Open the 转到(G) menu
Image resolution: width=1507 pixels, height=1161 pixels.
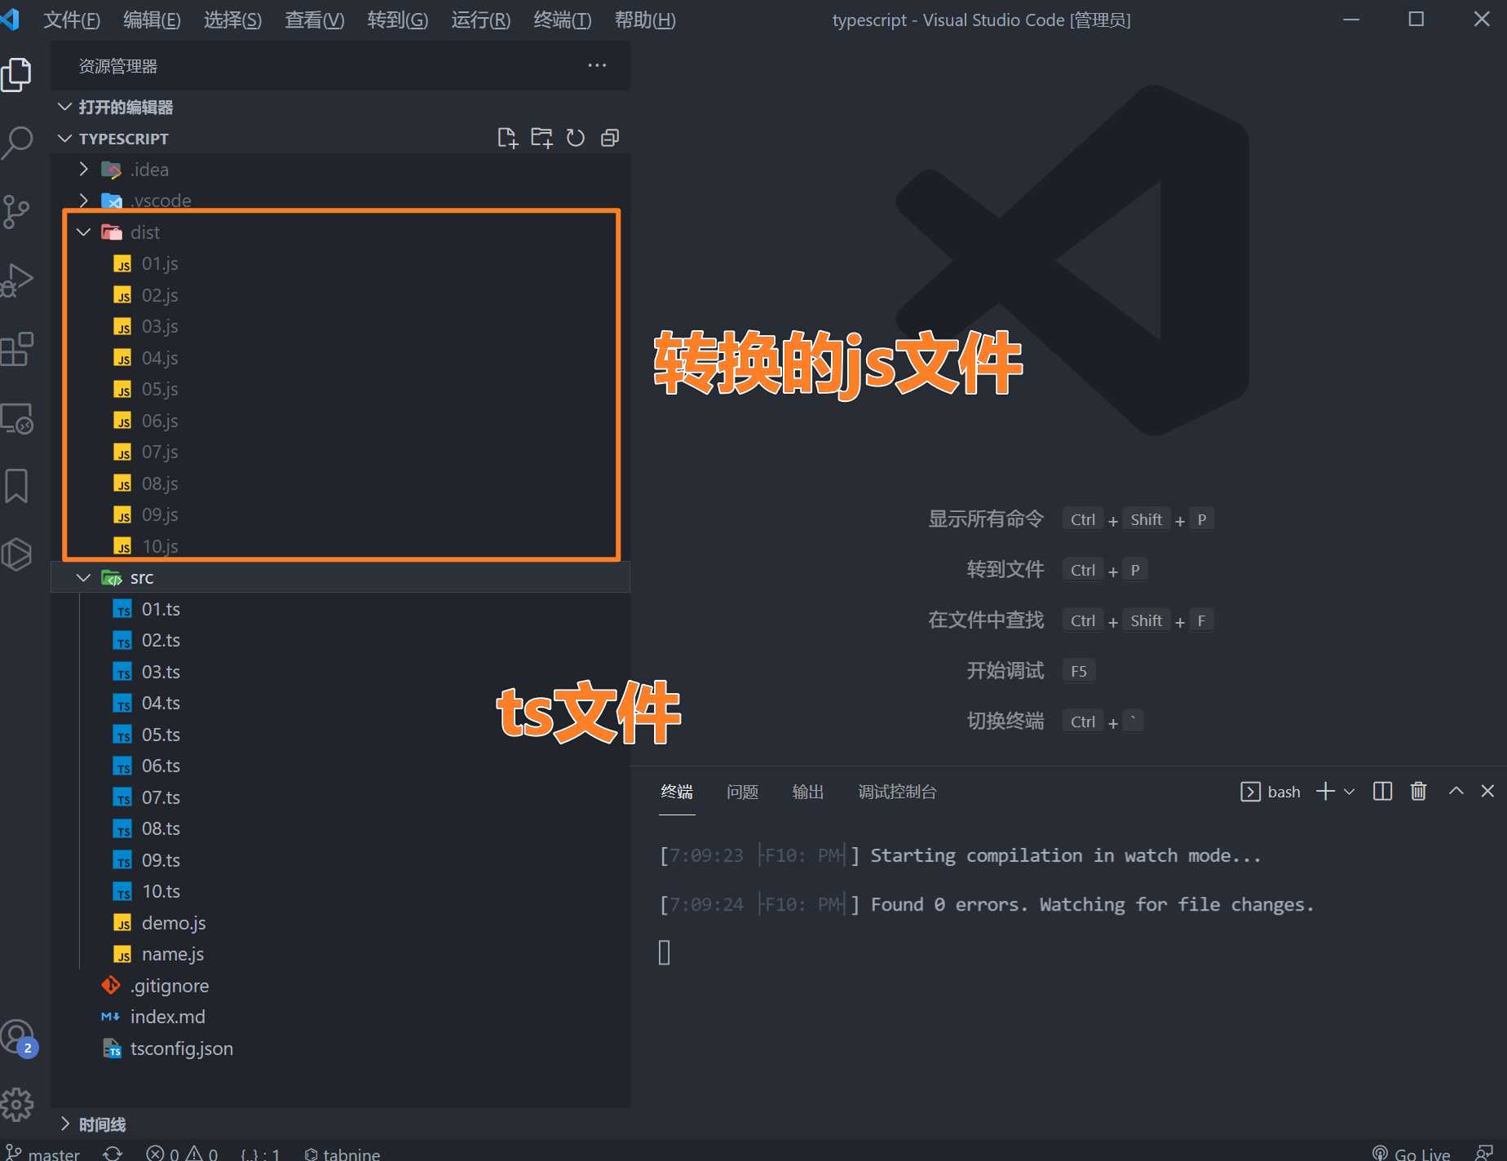[x=397, y=20]
